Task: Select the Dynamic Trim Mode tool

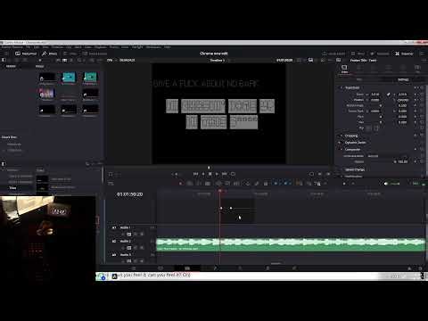Action: pos(199,184)
